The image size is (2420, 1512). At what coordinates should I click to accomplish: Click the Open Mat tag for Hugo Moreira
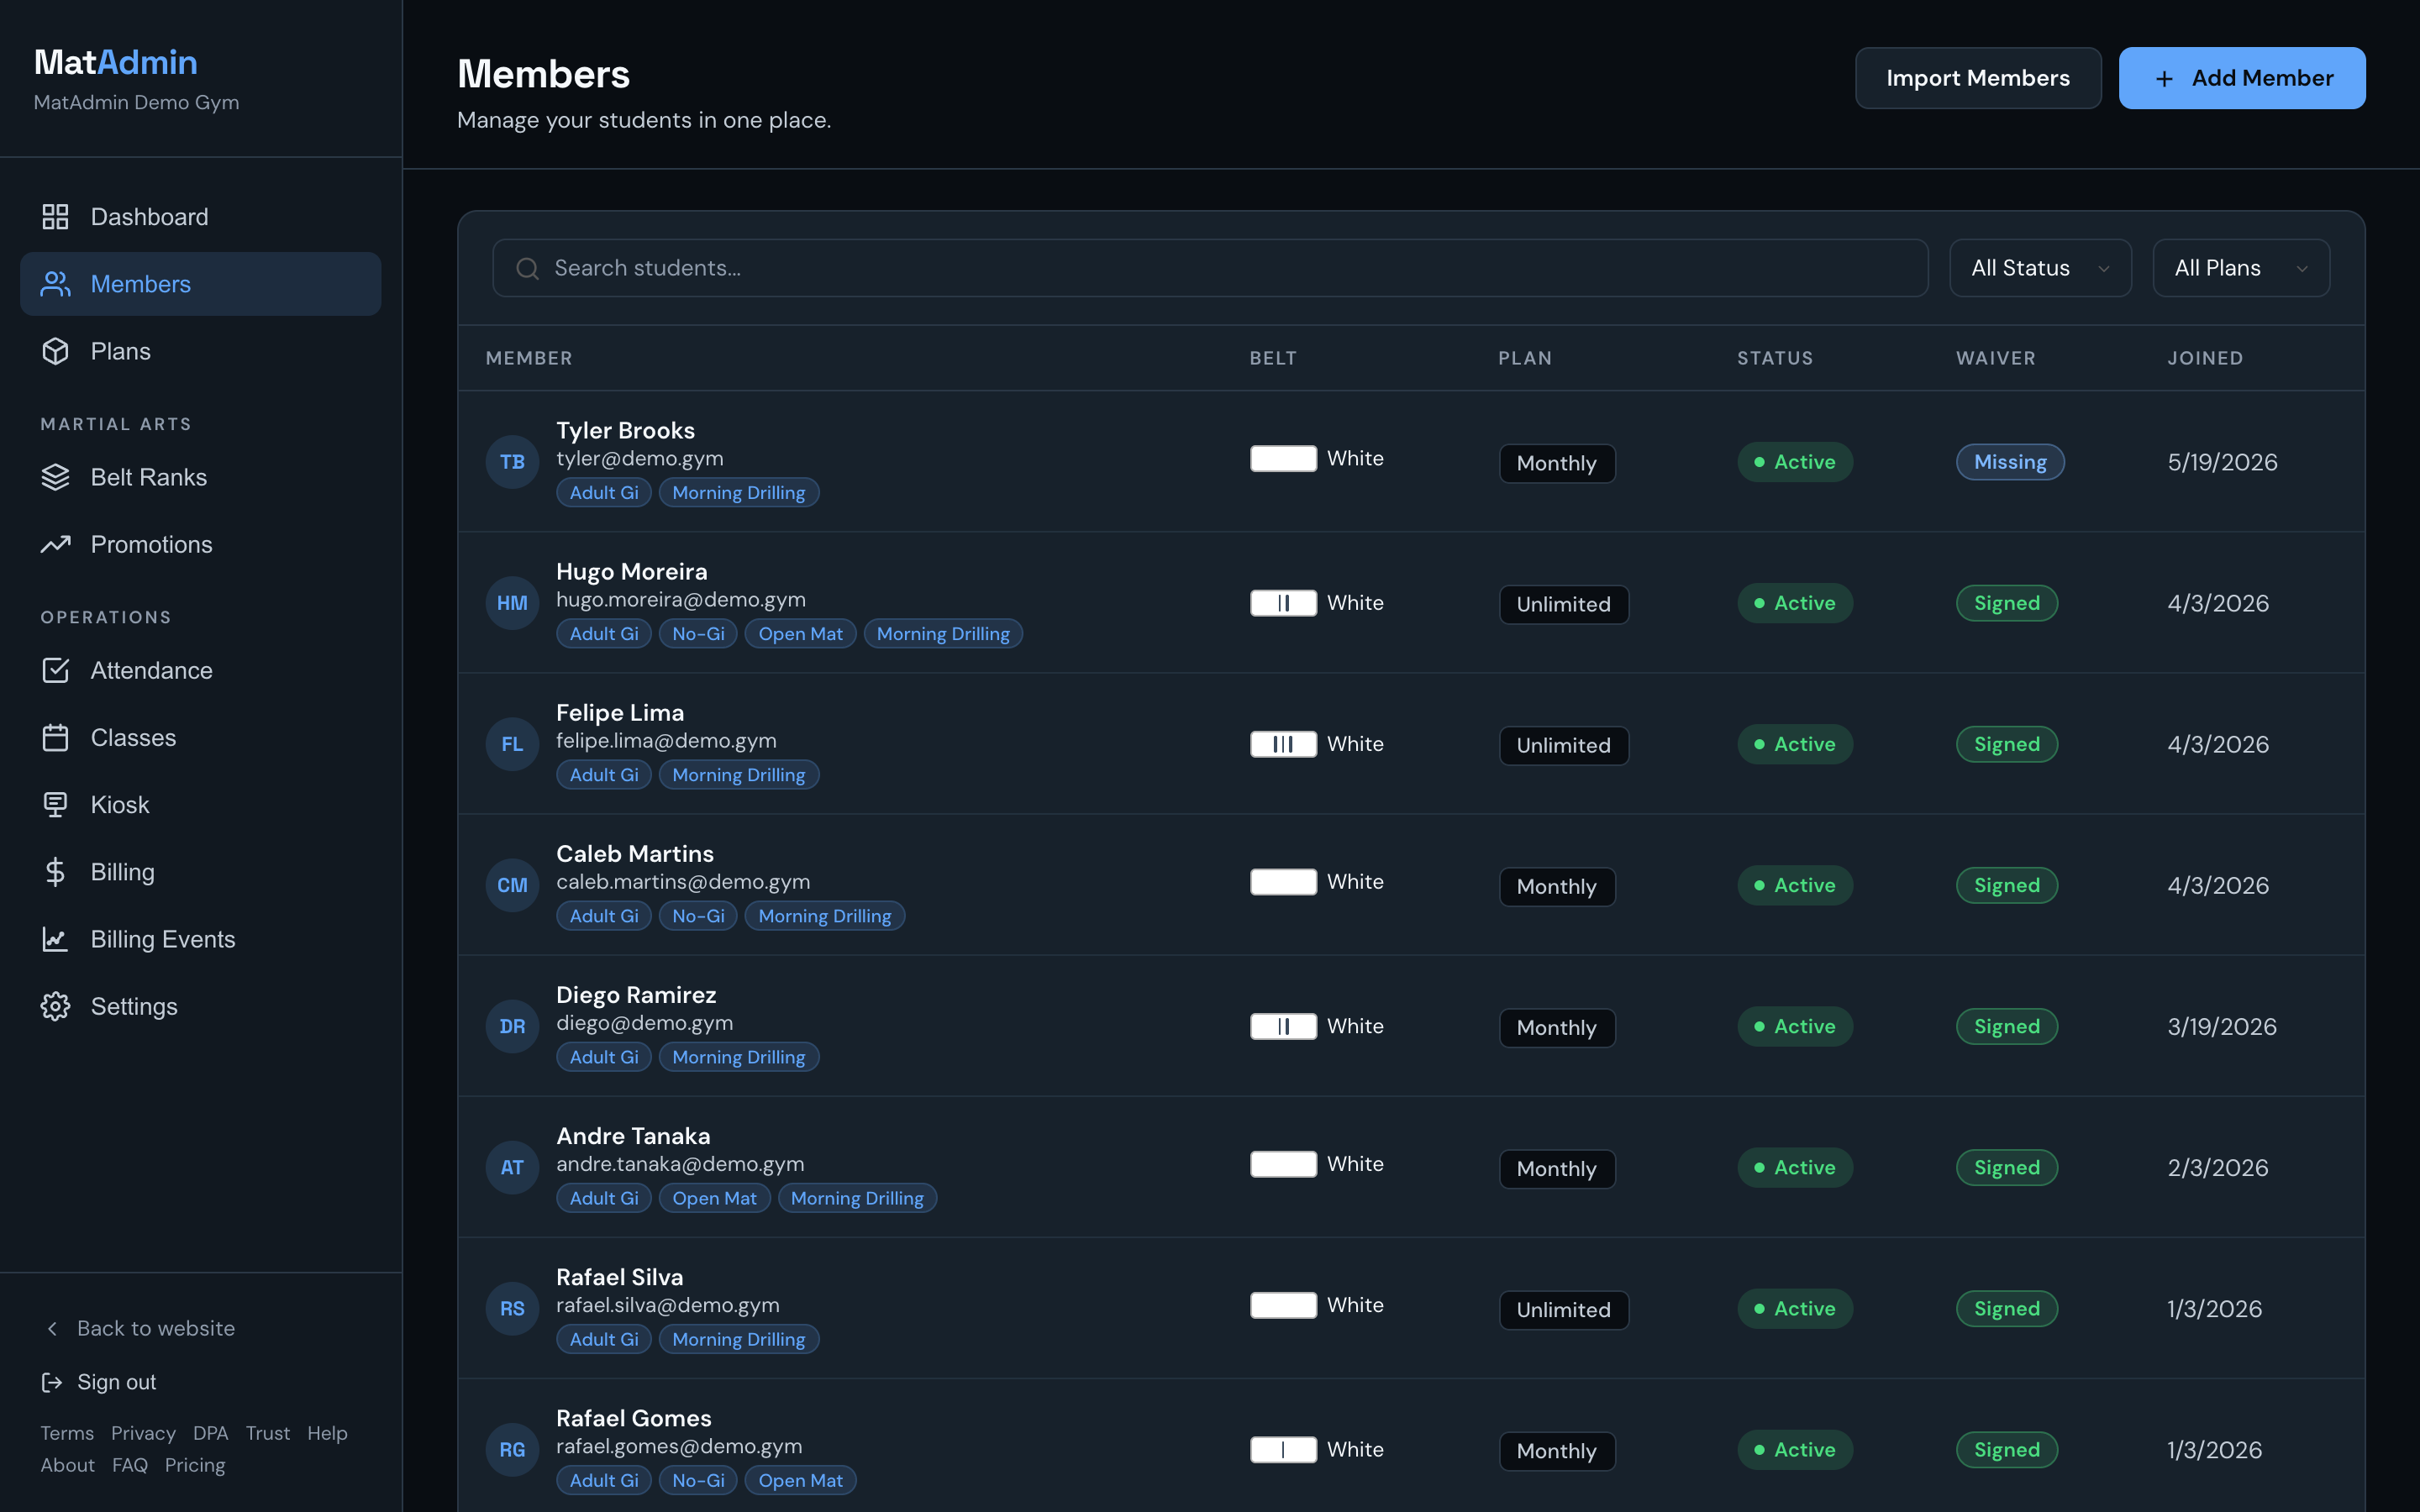[800, 634]
